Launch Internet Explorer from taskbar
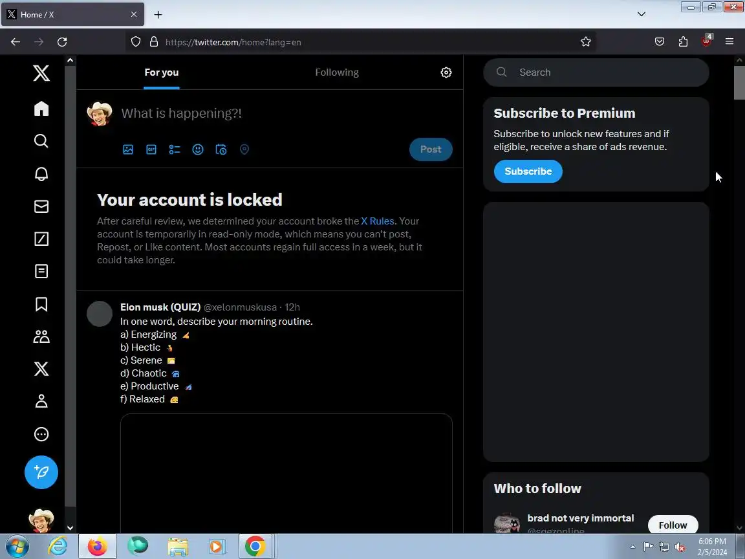The width and height of the screenshot is (745, 559). tap(58, 547)
